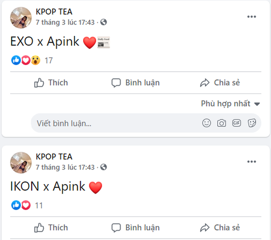Click the Viết bình luận input field
Image resolution: width=271 pixels, height=240 pixels.
(114, 123)
